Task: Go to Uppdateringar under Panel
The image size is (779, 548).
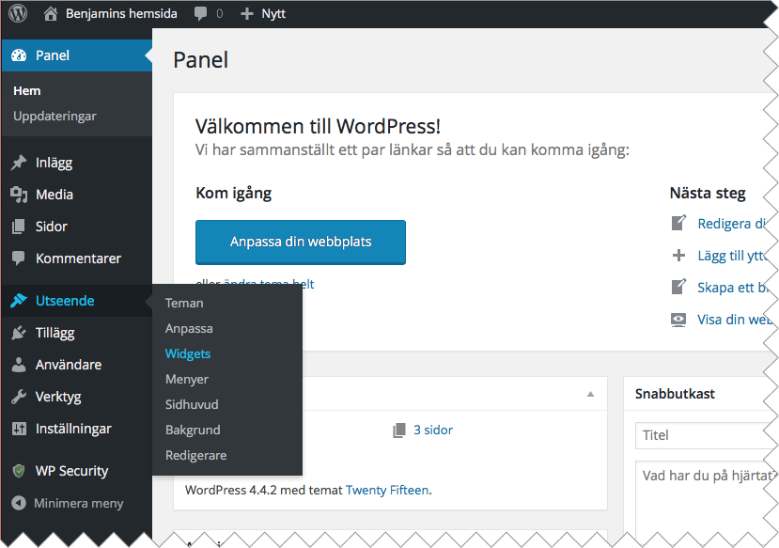Action: (x=55, y=117)
